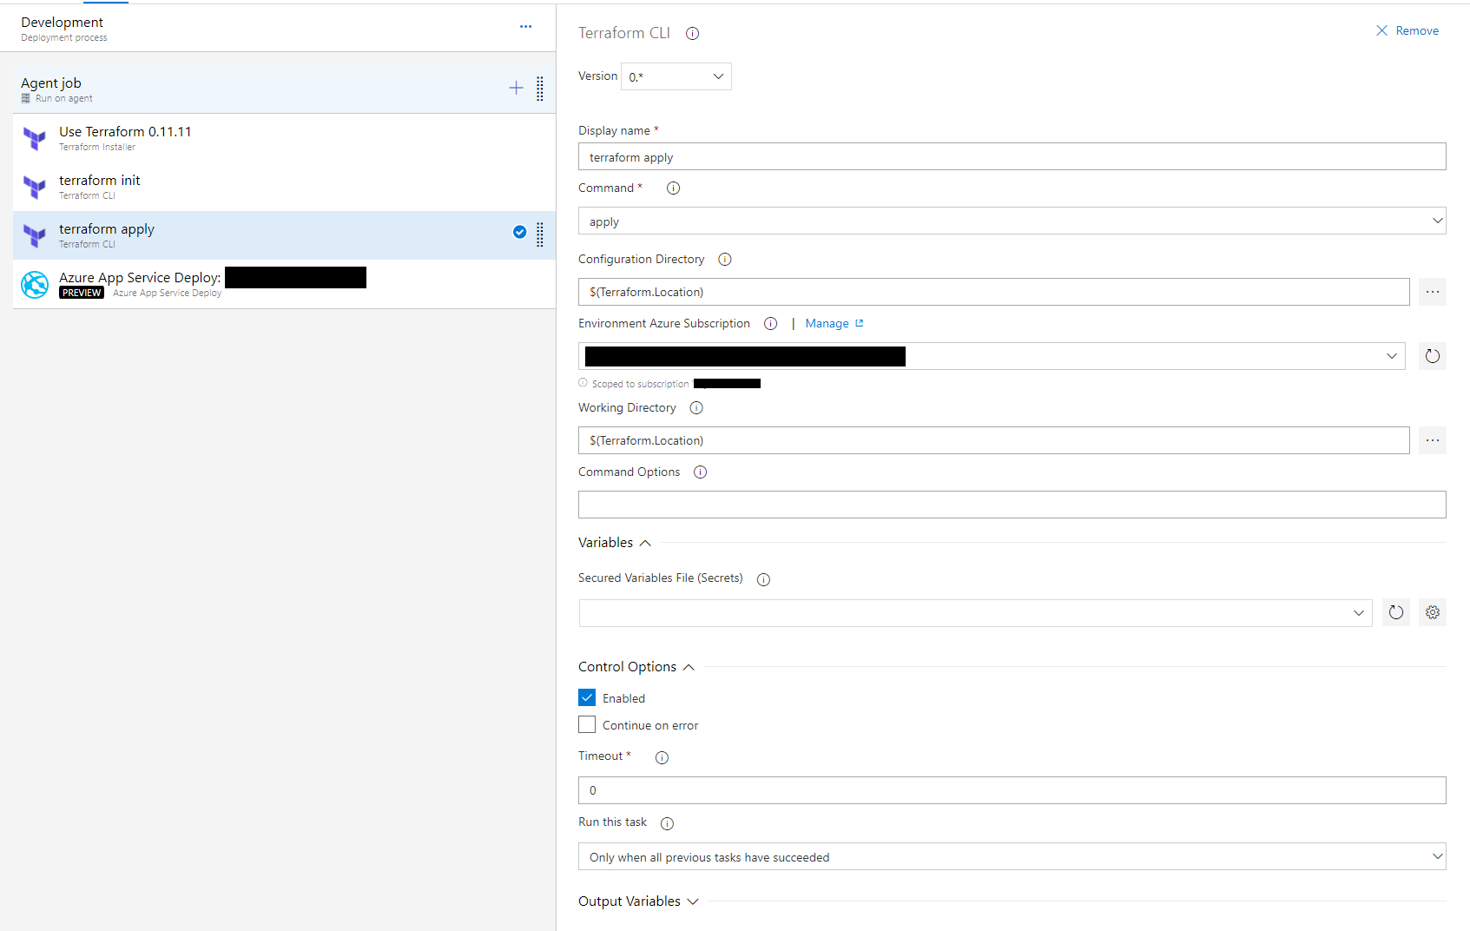Collapse the Variables section

tap(615, 543)
